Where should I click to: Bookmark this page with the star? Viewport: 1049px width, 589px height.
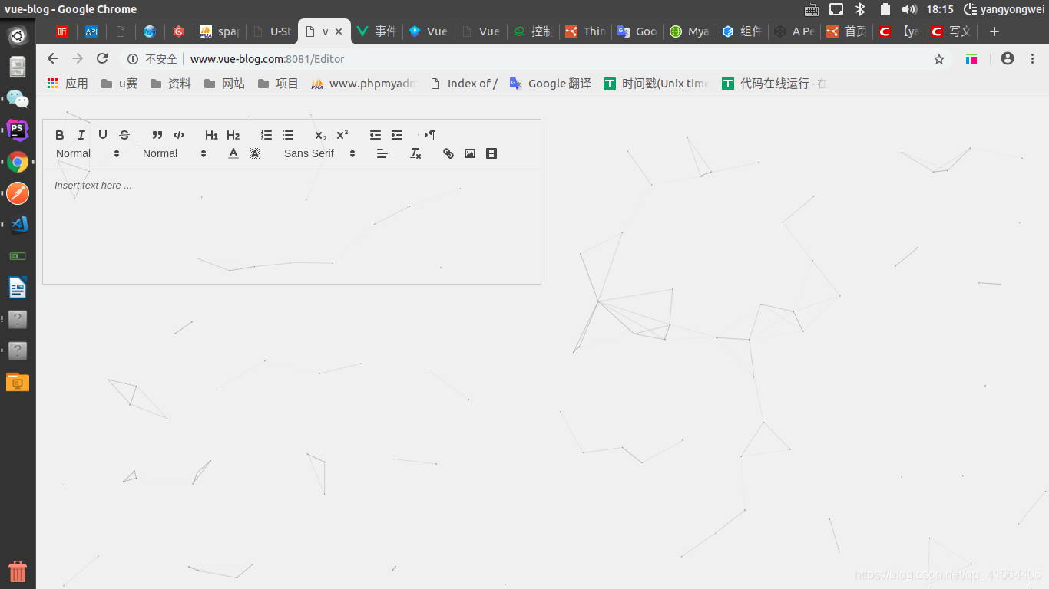pyautogui.click(x=939, y=59)
